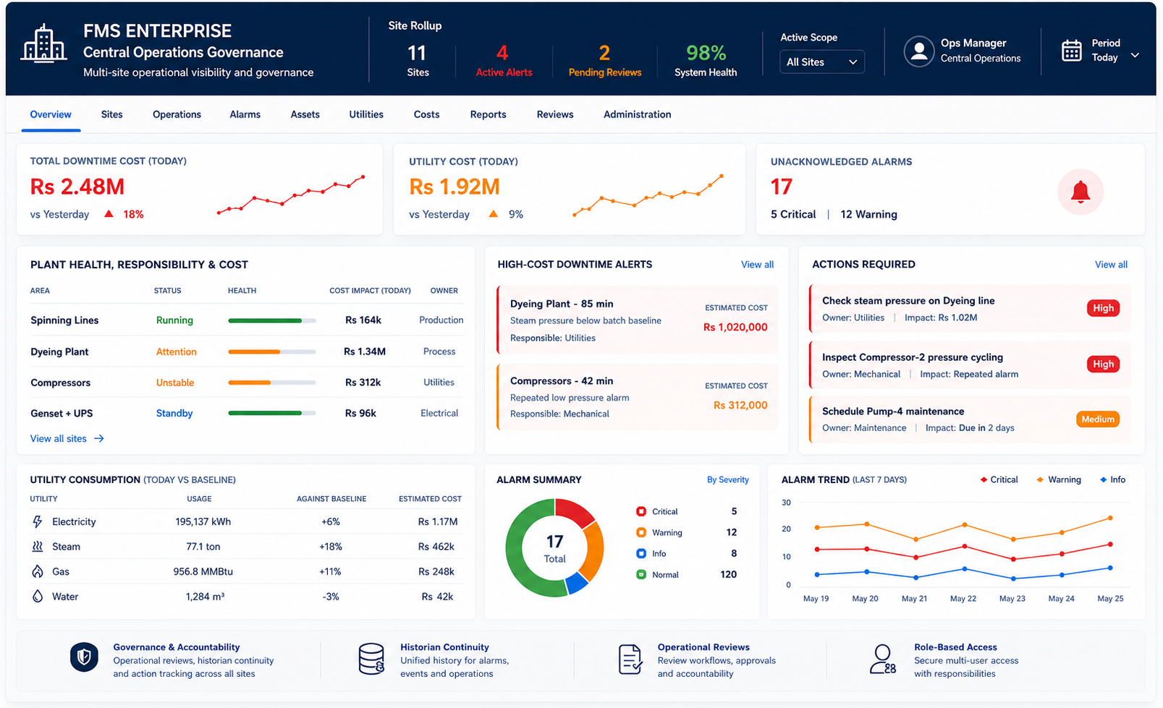The image size is (1163, 708).
Task: Click the Spinning Lines health bar
Action: [272, 320]
